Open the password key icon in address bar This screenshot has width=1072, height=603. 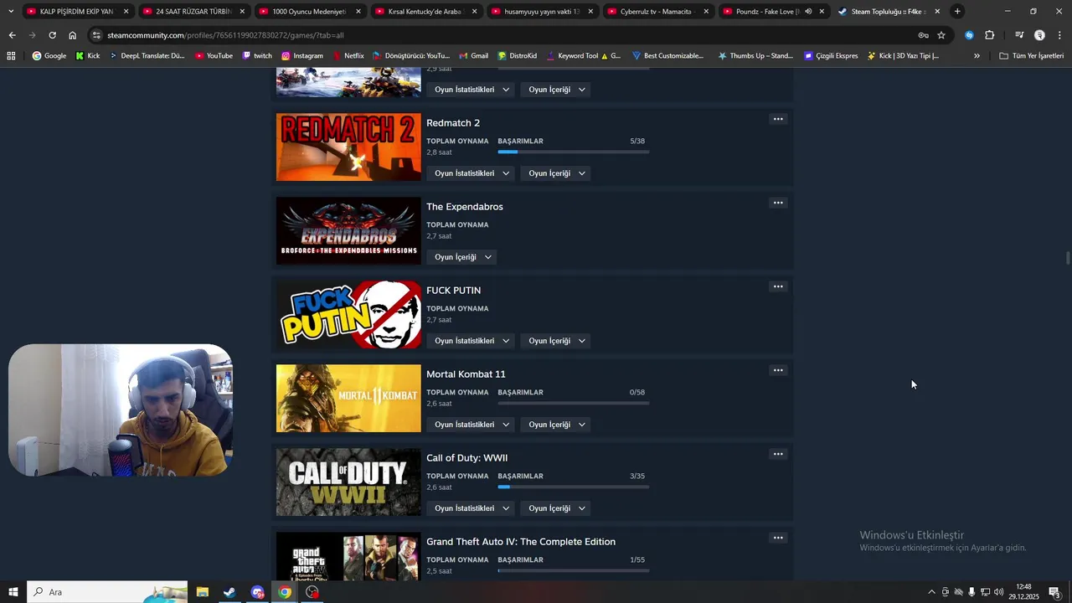[x=923, y=35]
